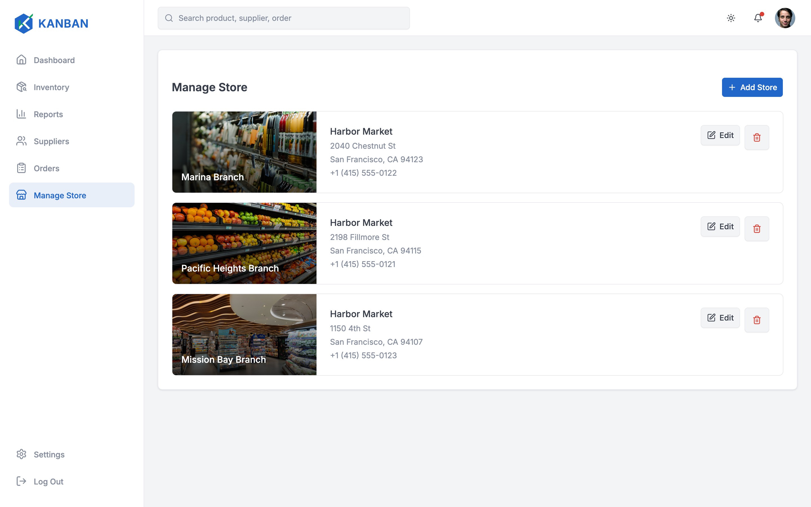
Task: Open the notifications bell
Action: (x=758, y=18)
